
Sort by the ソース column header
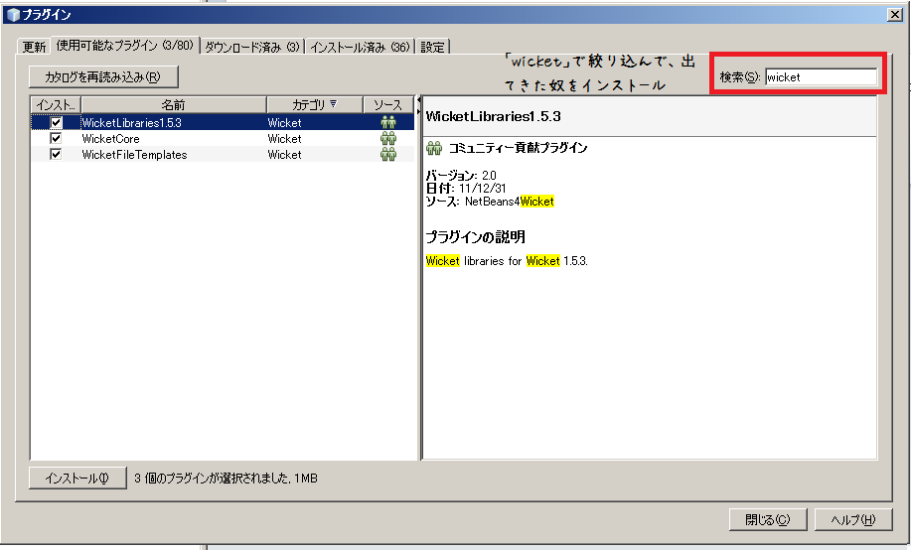point(388,104)
